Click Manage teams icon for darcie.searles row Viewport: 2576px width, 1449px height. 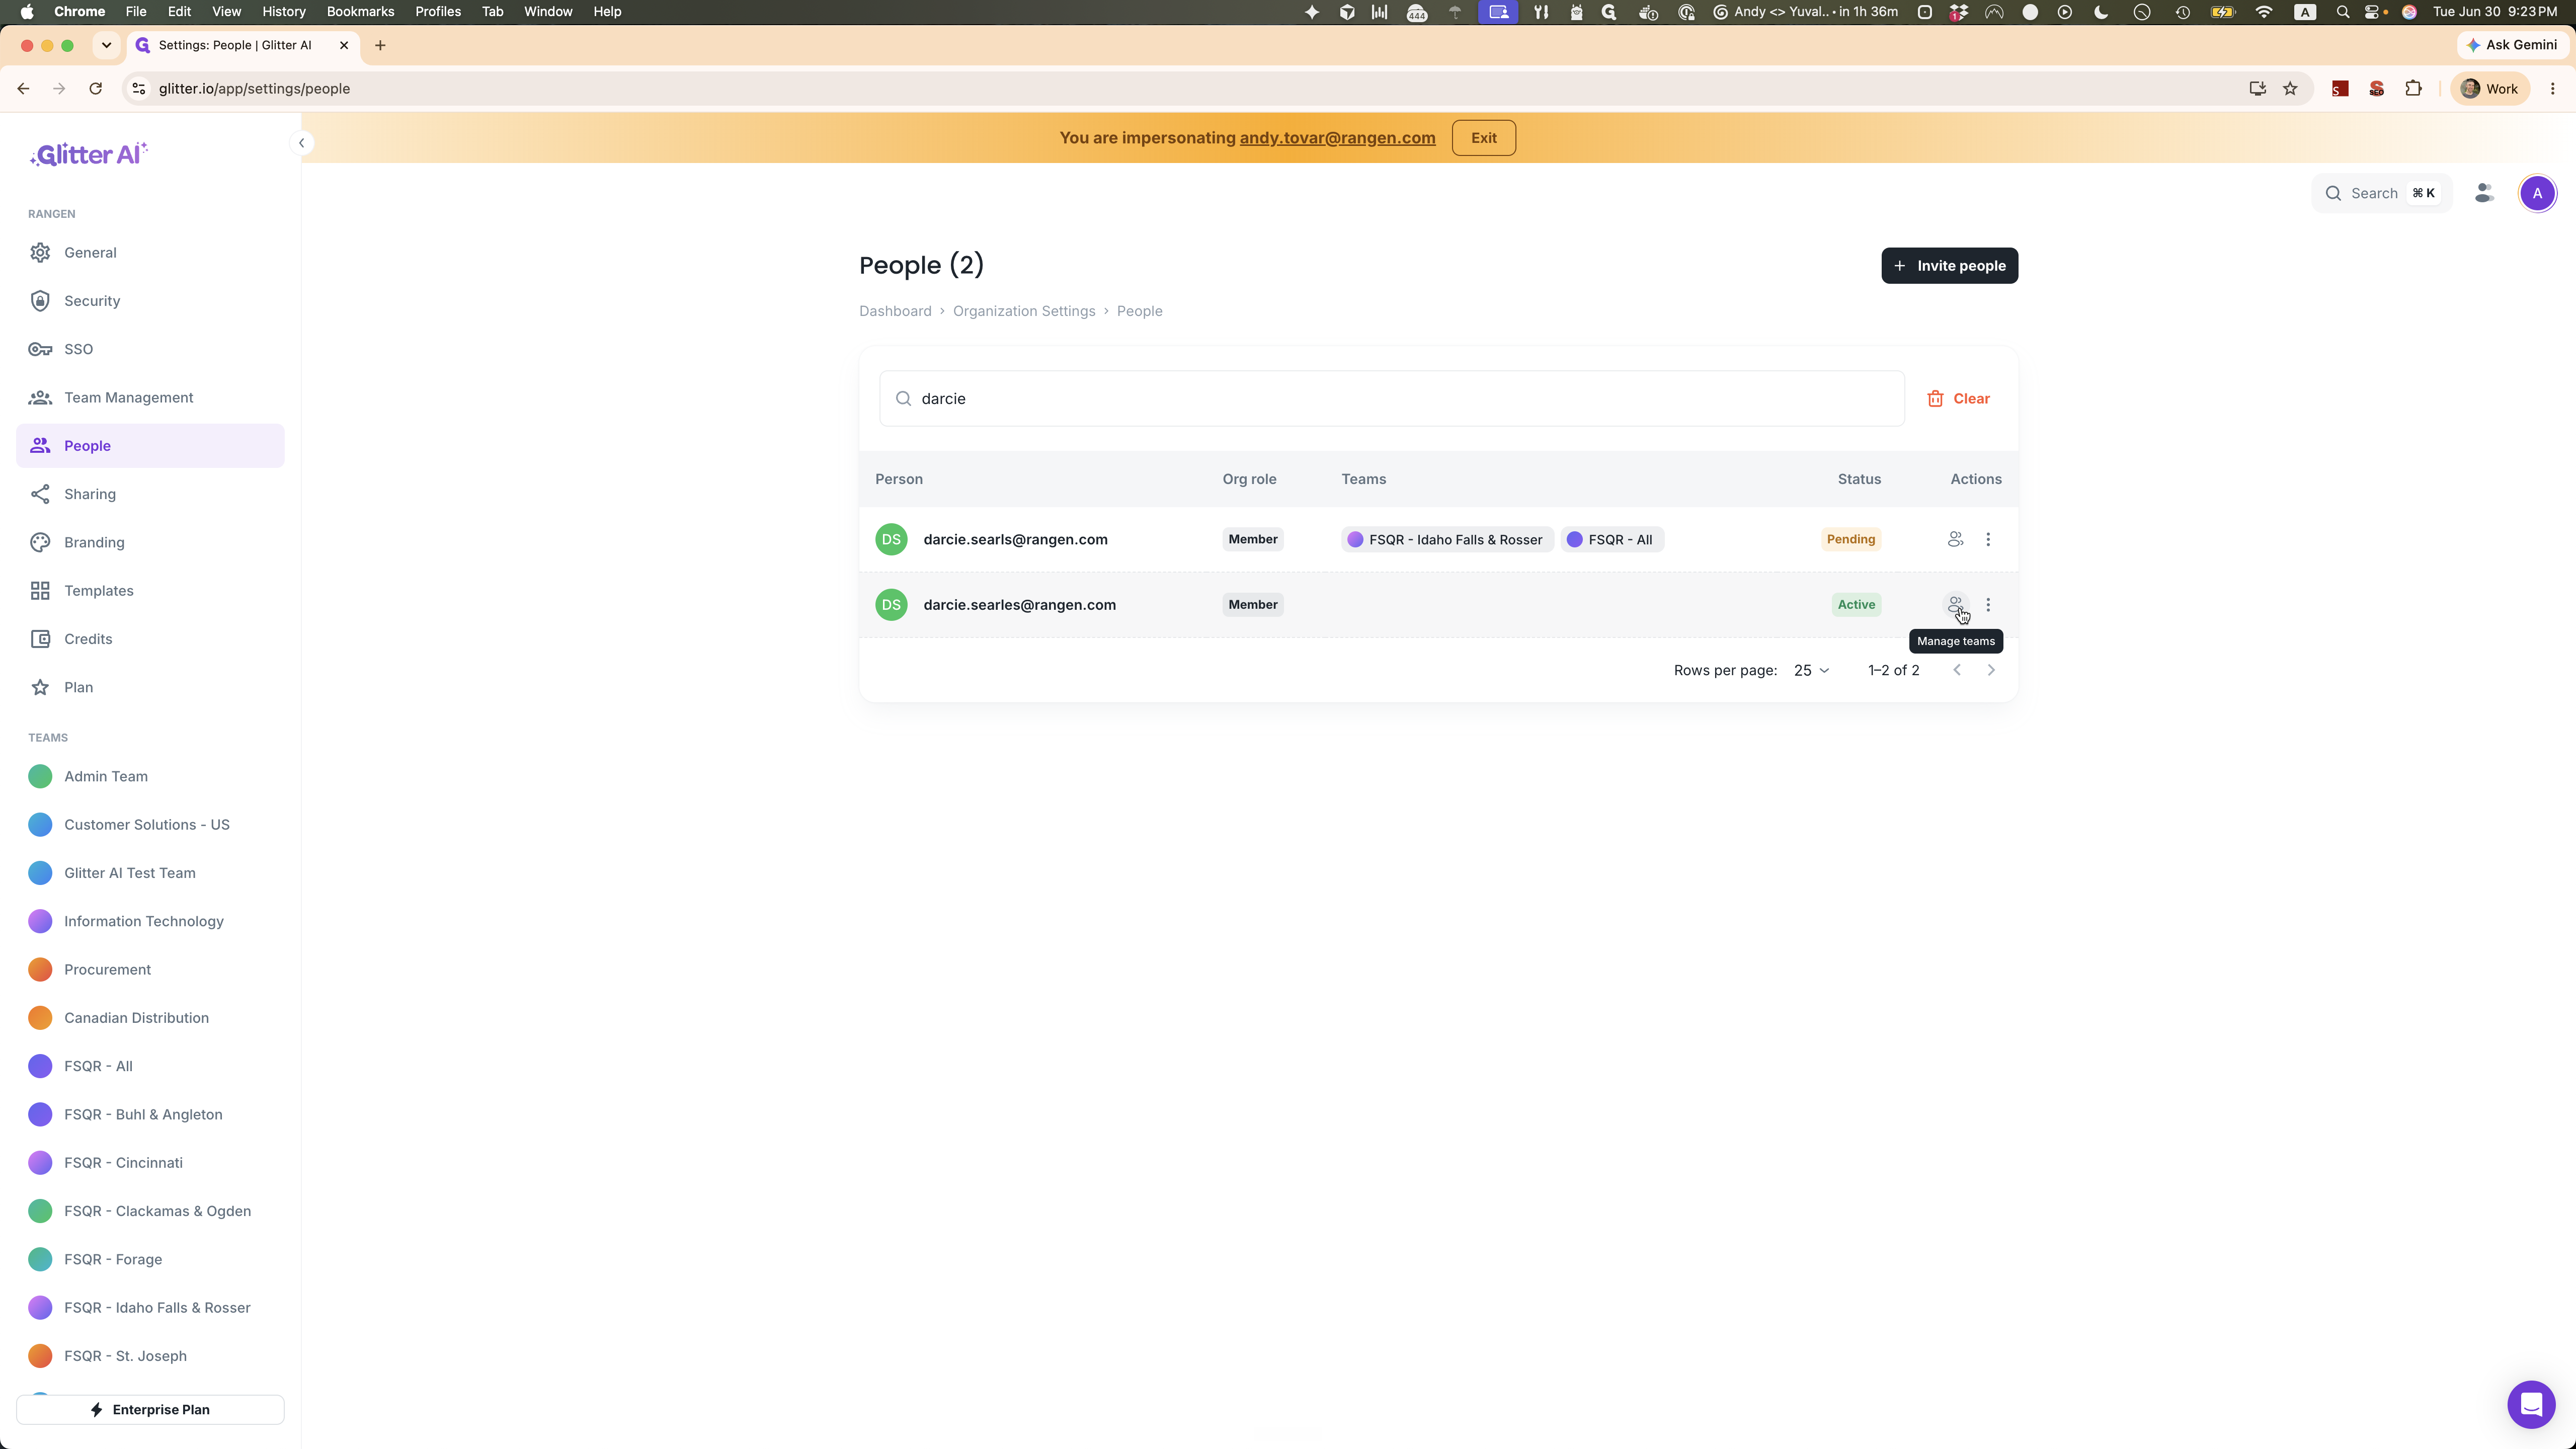point(1955,604)
